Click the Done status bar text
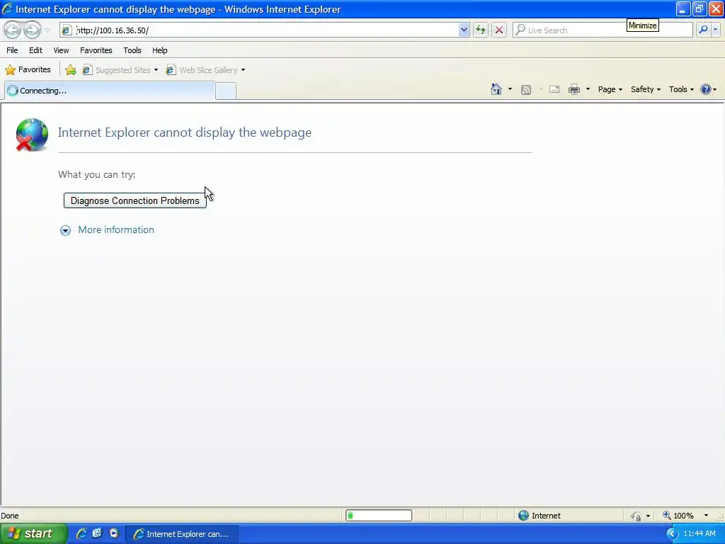 (x=10, y=516)
